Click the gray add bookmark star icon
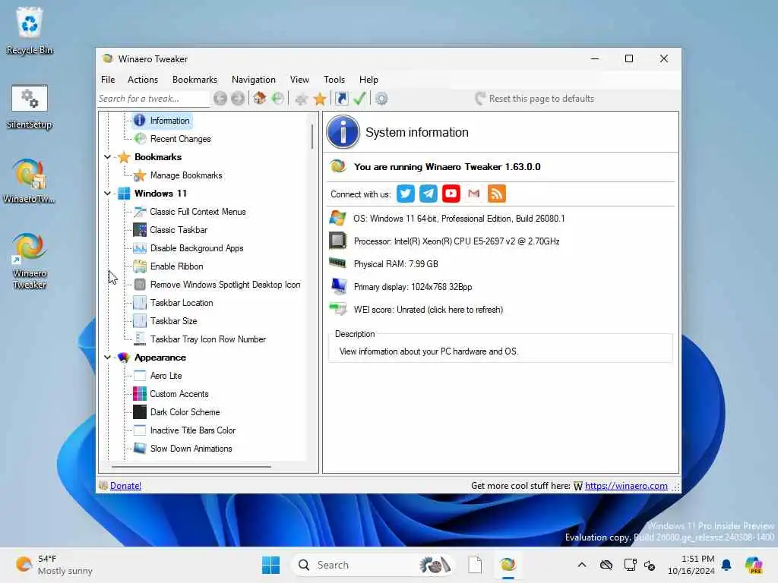This screenshot has height=583, width=778. pos(301,99)
